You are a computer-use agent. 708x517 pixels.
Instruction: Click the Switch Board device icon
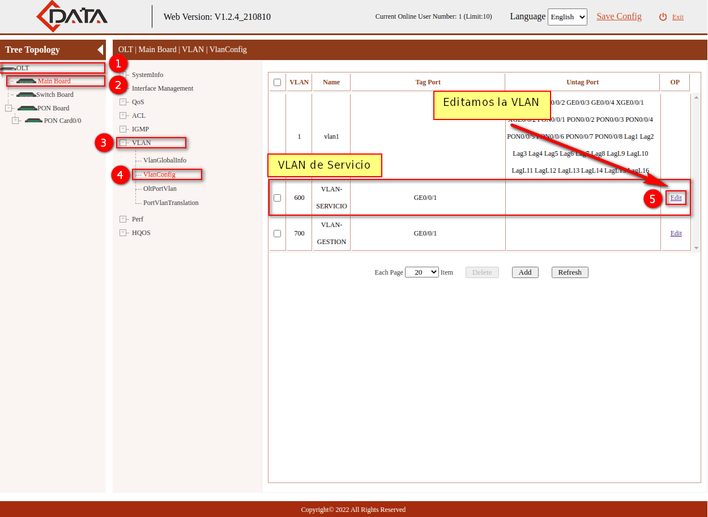pos(27,95)
